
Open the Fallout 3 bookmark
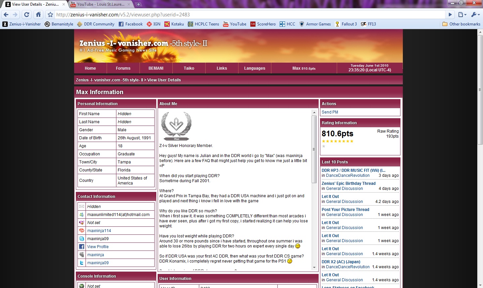(x=346, y=24)
